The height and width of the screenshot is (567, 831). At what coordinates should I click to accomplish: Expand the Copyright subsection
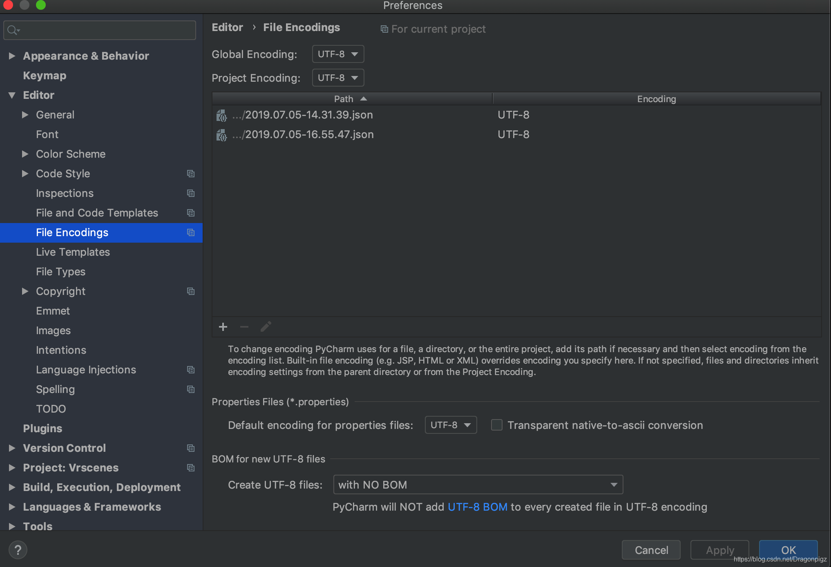[25, 291]
